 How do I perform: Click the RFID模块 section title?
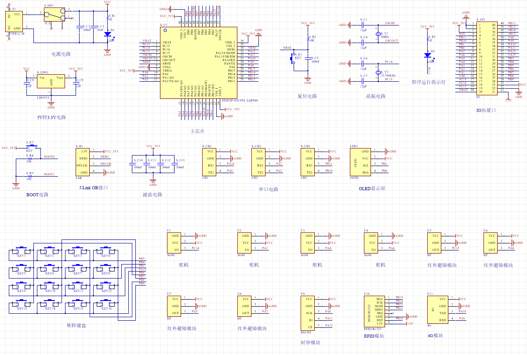pyautogui.click(x=374, y=336)
